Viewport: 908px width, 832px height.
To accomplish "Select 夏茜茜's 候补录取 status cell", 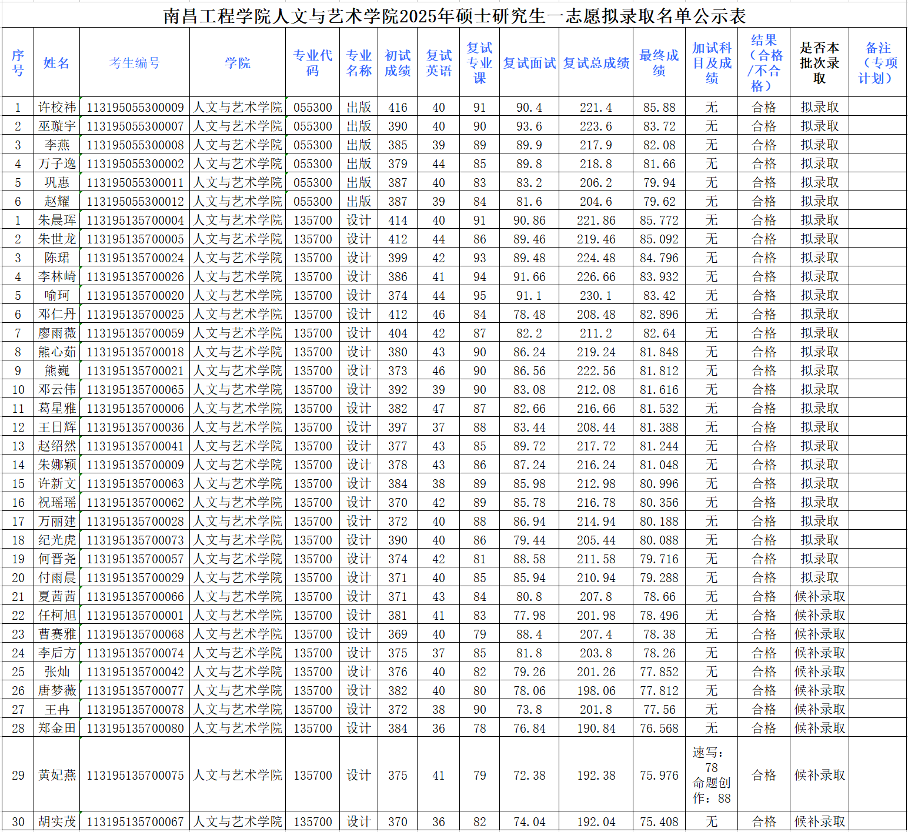I will (819, 597).
